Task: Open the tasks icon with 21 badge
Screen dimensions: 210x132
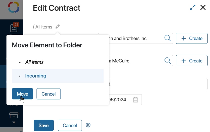Action: tap(14, 27)
